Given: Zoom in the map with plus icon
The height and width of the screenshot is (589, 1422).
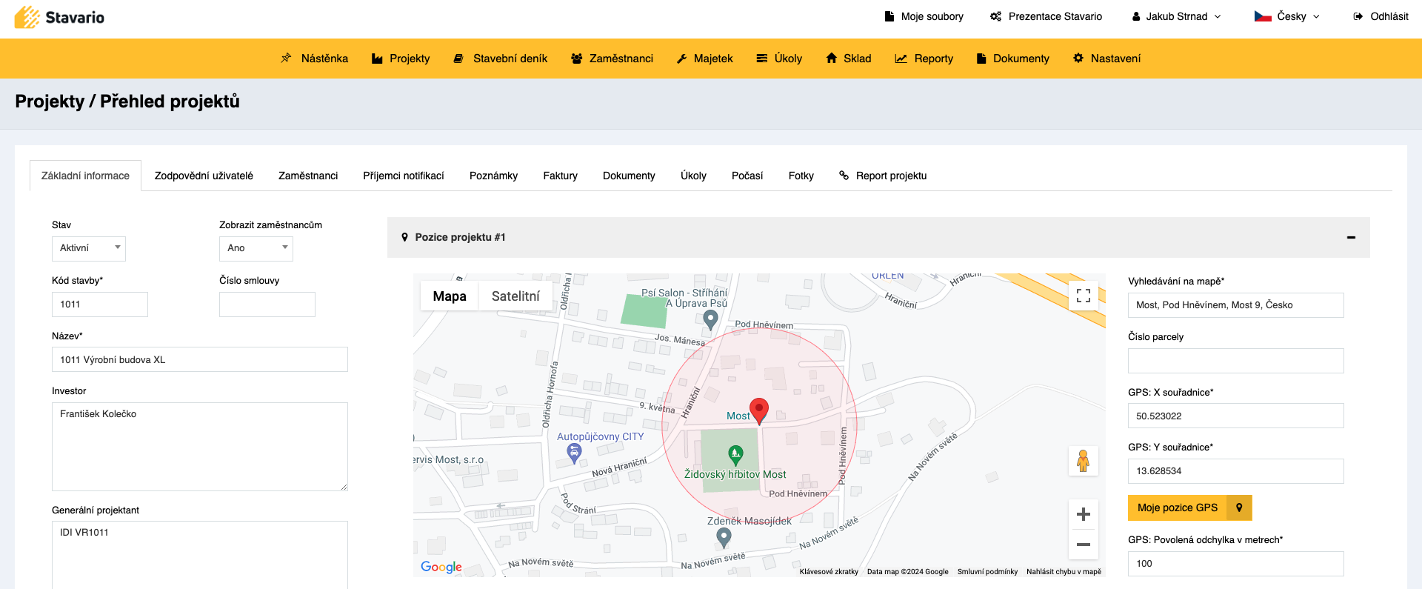Looking at the screenshot, I should click(1083, 514).
